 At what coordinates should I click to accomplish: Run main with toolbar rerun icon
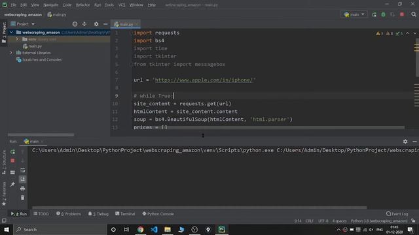click(374, 14)
